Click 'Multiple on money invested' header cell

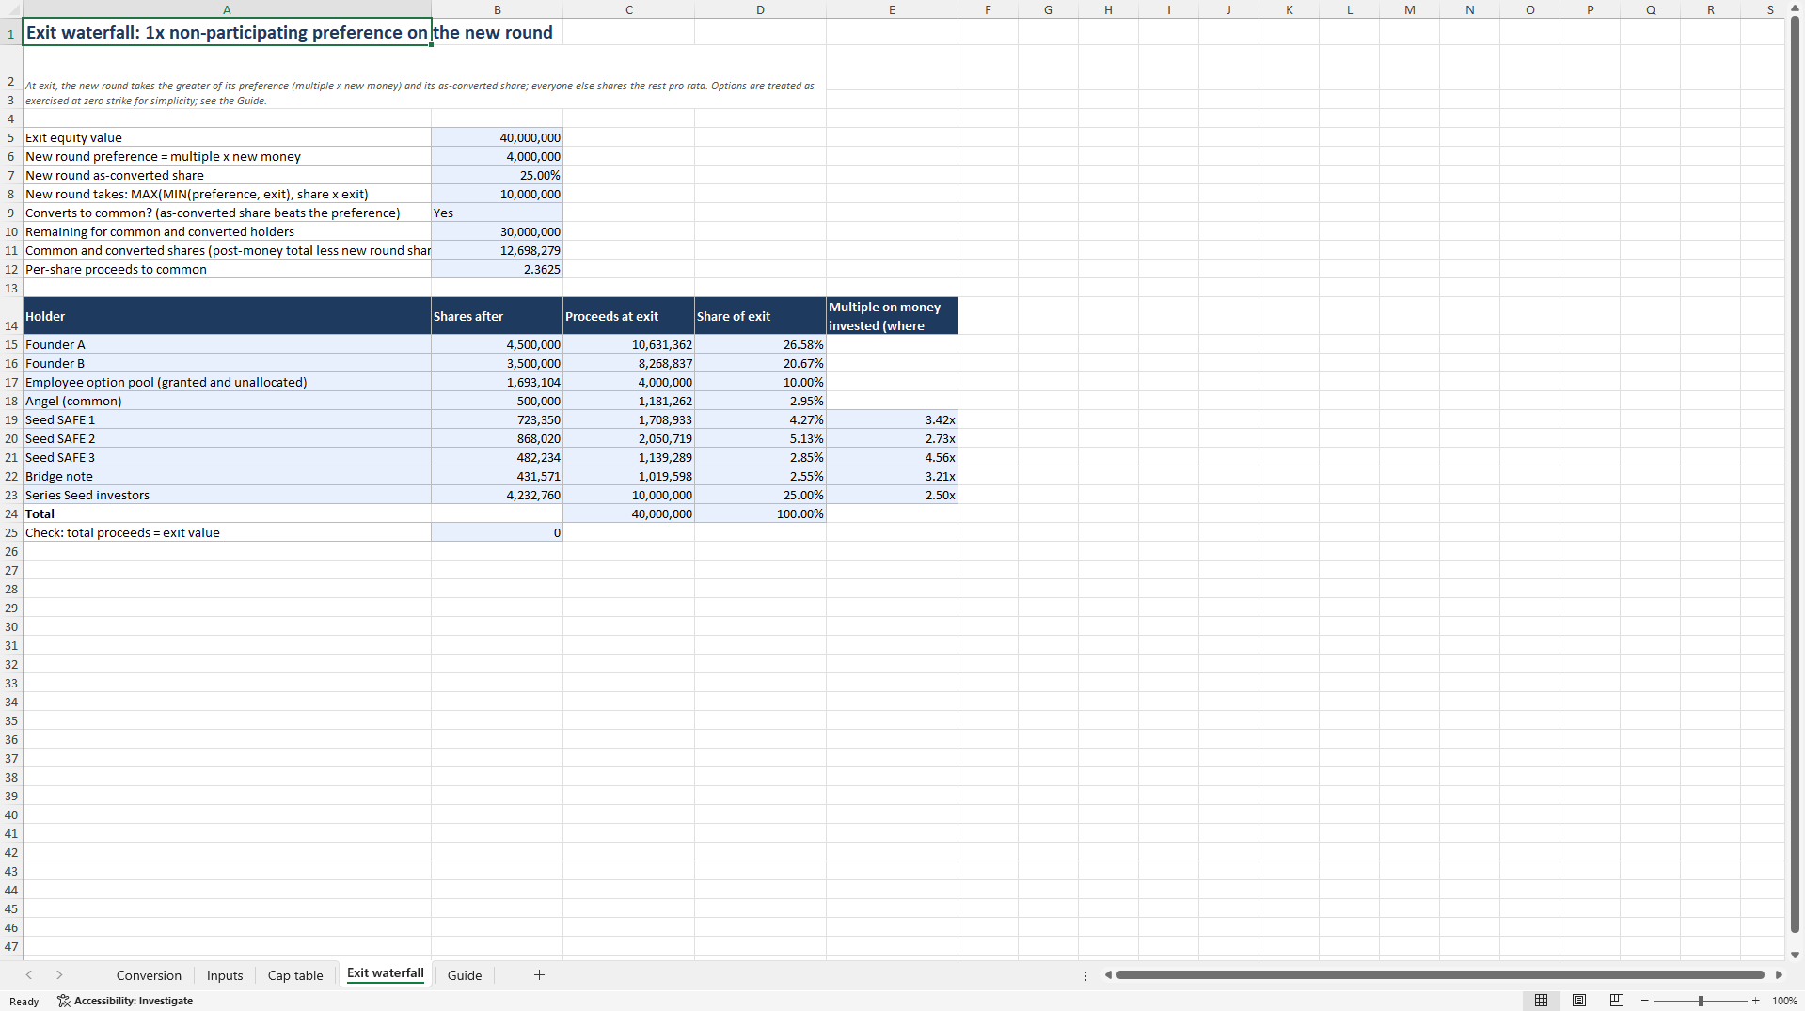(x=892, y=316)
